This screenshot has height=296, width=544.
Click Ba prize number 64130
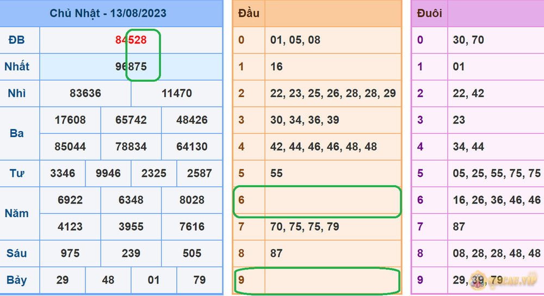(192, 146)
